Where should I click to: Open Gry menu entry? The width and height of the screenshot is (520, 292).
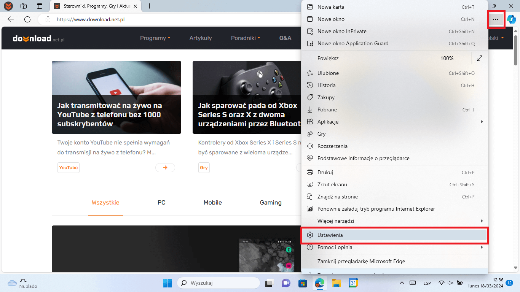(394, 134)
